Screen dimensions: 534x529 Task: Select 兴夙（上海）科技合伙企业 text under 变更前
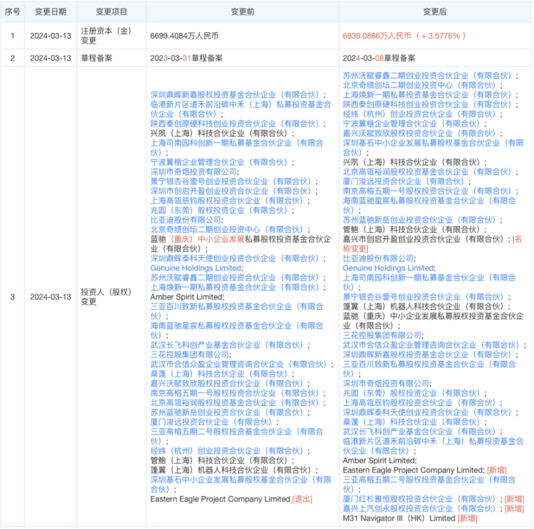point(219,133)
